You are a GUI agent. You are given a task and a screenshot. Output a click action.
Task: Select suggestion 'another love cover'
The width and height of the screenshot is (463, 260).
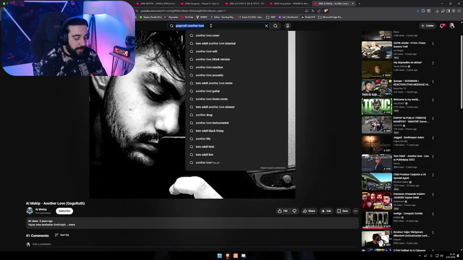[237, 35]
